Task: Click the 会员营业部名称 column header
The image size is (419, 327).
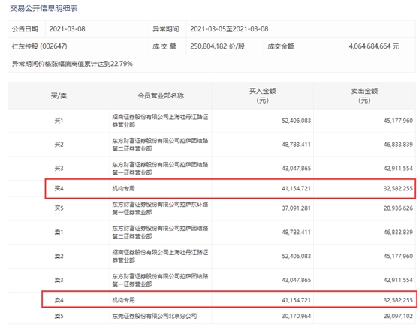Action: pos(161,95)
